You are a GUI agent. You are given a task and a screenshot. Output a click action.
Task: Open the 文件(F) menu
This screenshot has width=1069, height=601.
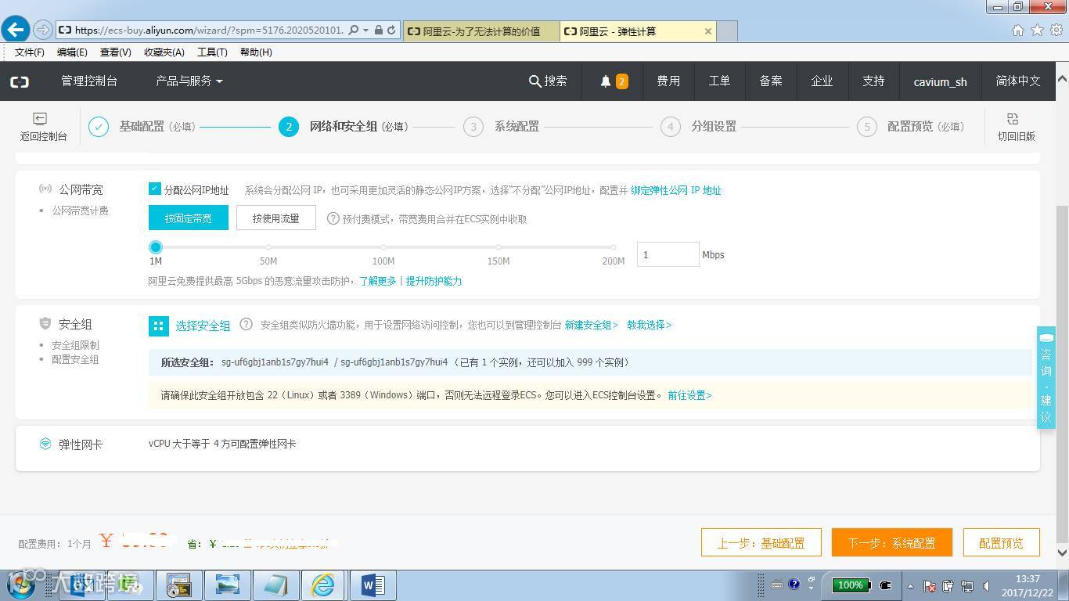30,52
